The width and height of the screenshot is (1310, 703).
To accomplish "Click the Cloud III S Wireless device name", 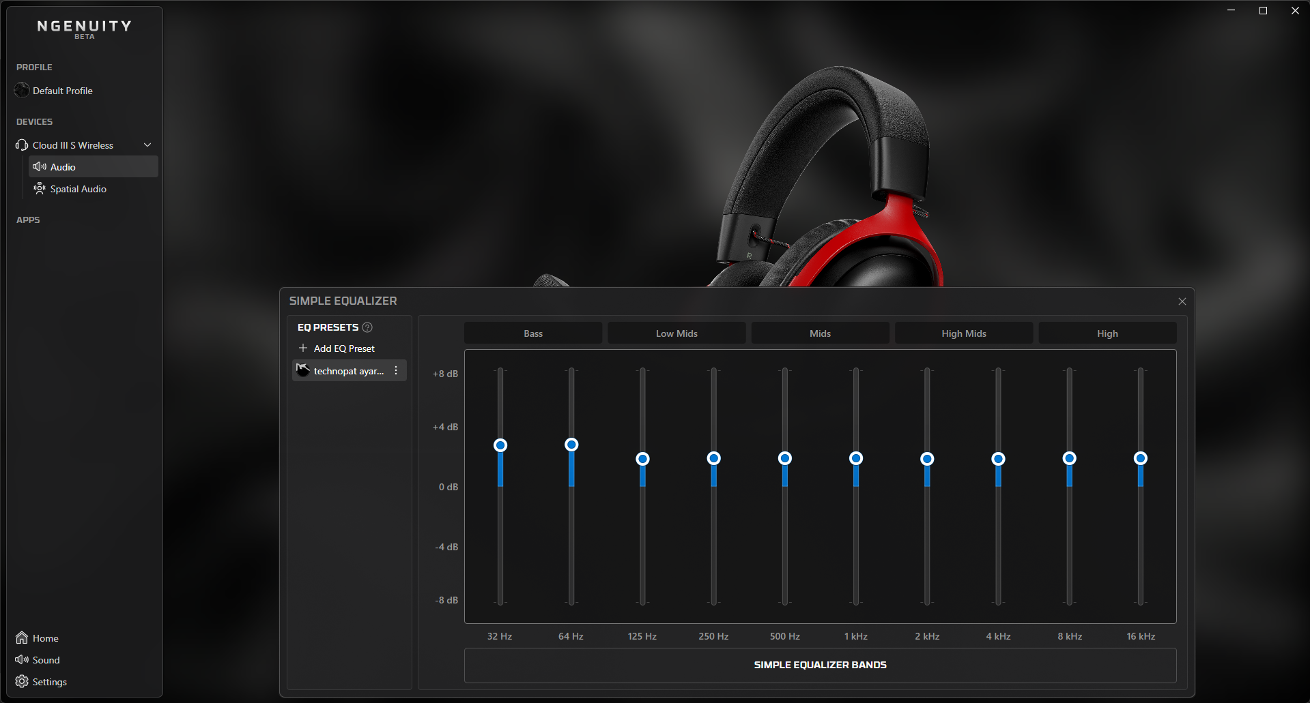I will 73,145.
